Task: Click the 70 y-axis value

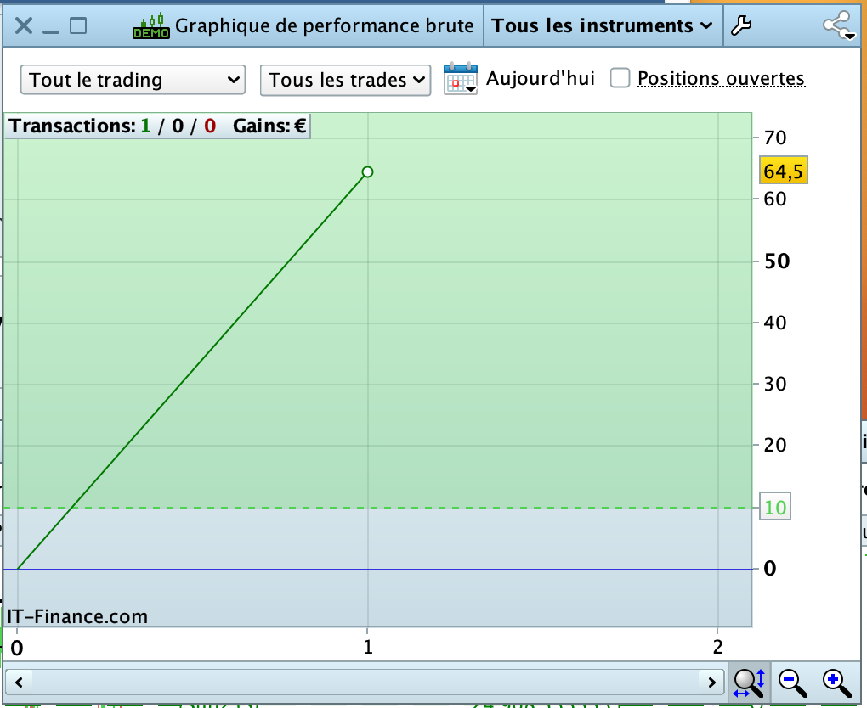Action: [x=774, y=138]
